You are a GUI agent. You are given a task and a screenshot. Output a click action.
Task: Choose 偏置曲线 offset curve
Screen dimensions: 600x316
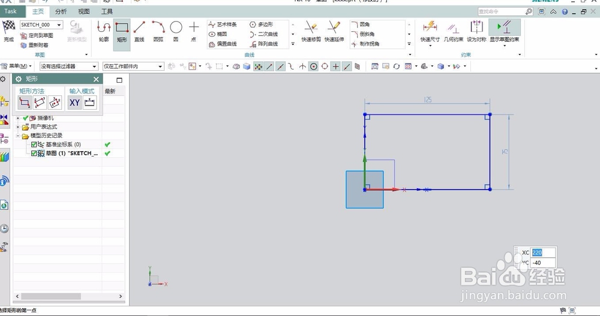pos(223,44)
